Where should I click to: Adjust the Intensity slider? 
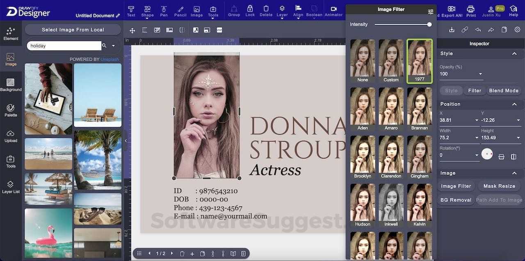pyautogui.click(x=429, y=24)
